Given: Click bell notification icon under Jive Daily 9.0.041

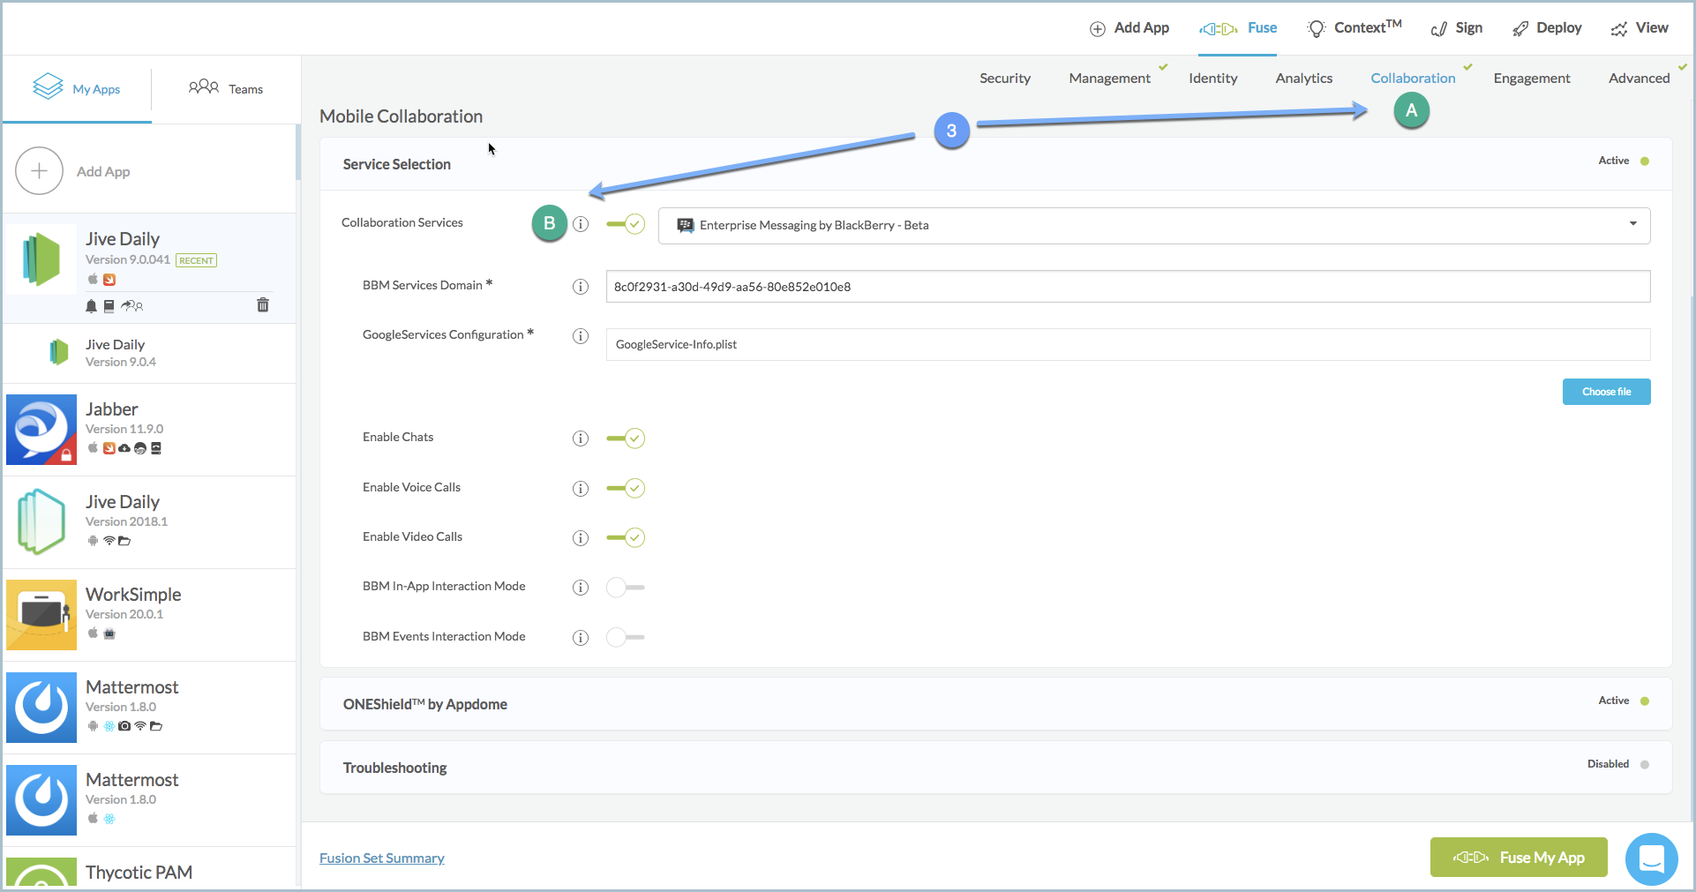Looking at the screenshot, I should pyautogui.click(x=91, y=306).
